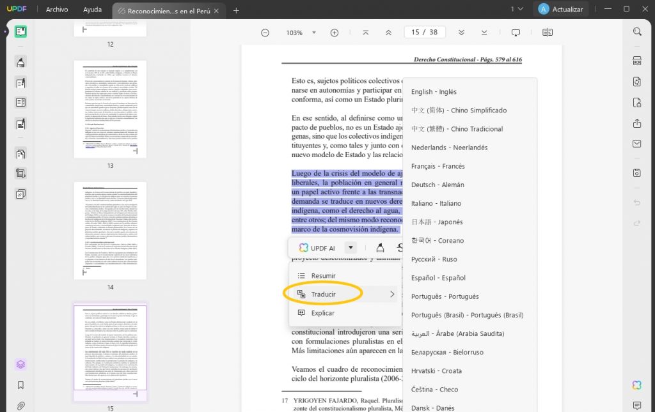Open the UPDF AI assistant icon
This screenshot has width=655, height=412.
coord(637,385)
